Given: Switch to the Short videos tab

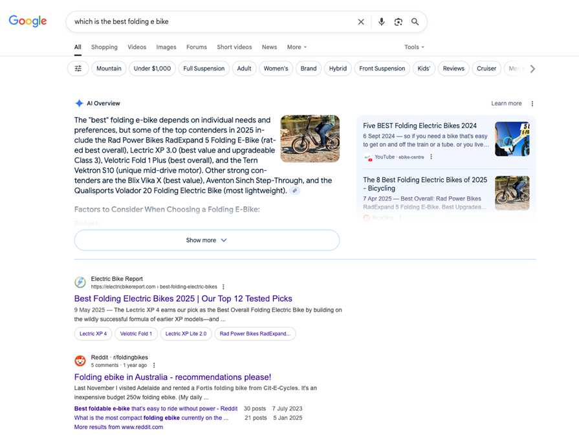Looking at the screenshot, I should click(234, 47).
